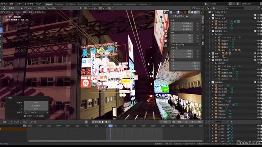Open the viewport ビュー menu
The height and width of the screenshot is (147, 262).
18,12
